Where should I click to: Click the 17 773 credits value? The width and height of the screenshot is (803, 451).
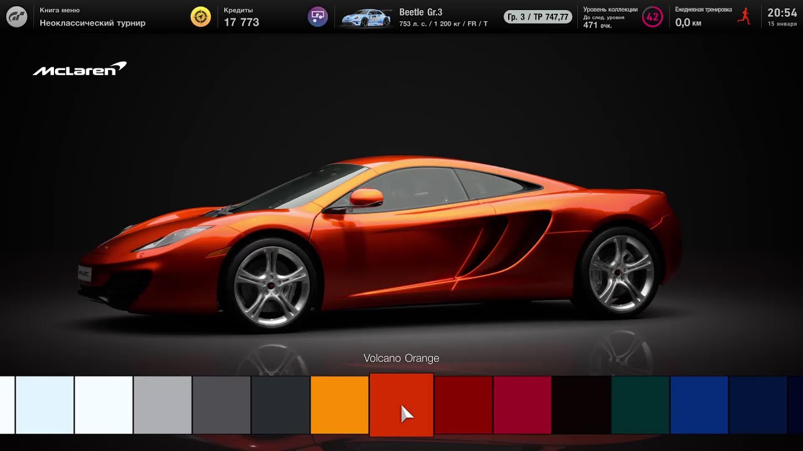(x=242, y=23)
